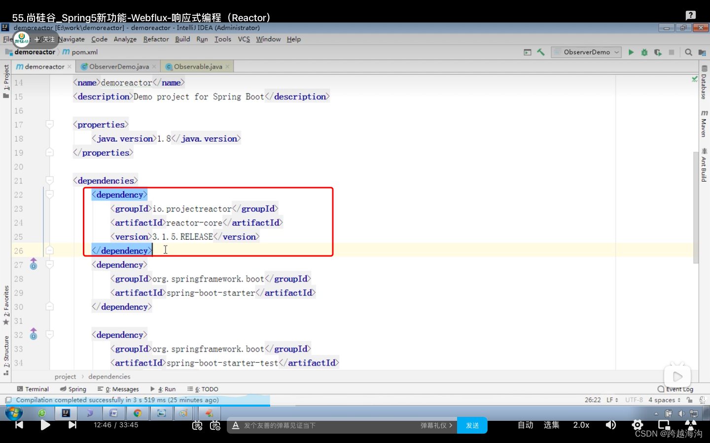Run with Coverage icon in toolbar
The image size is (710, 443).
[x=658, y=52]
